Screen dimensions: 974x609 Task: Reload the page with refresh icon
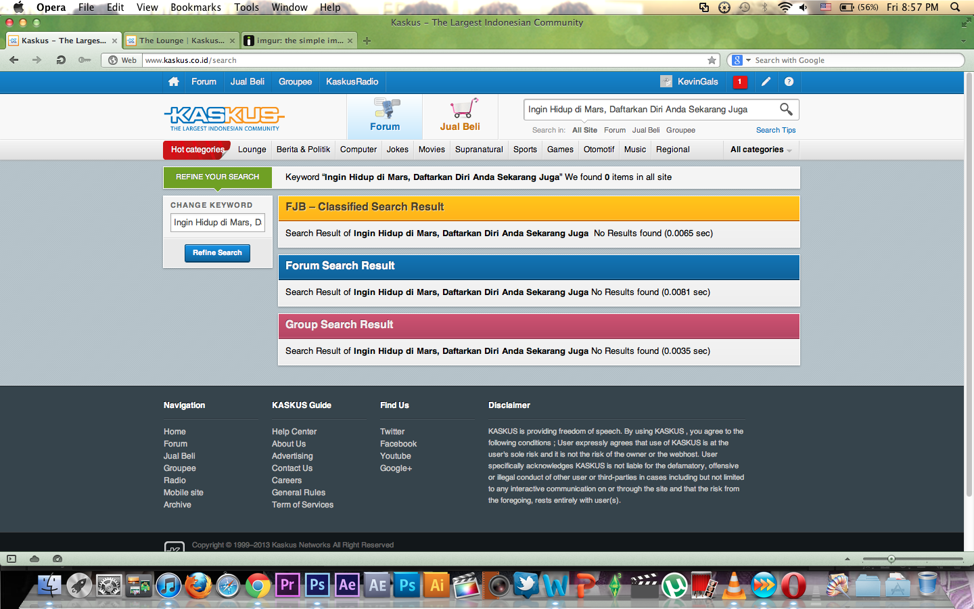pyautogui.click(x=61, y=60)
